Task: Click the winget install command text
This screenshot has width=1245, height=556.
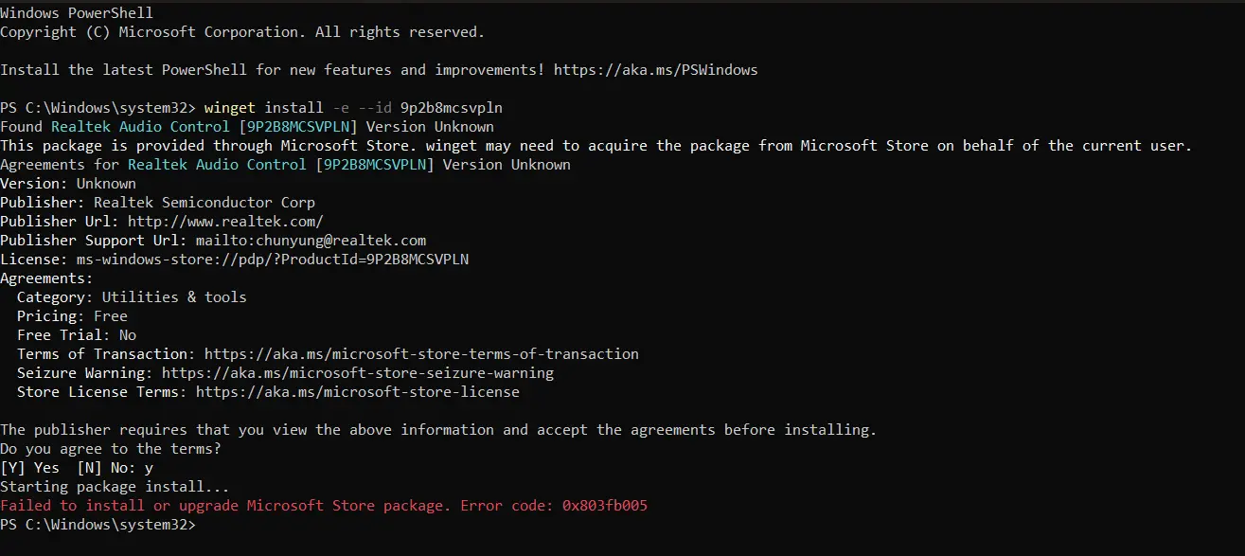Action: pos(361,108)
